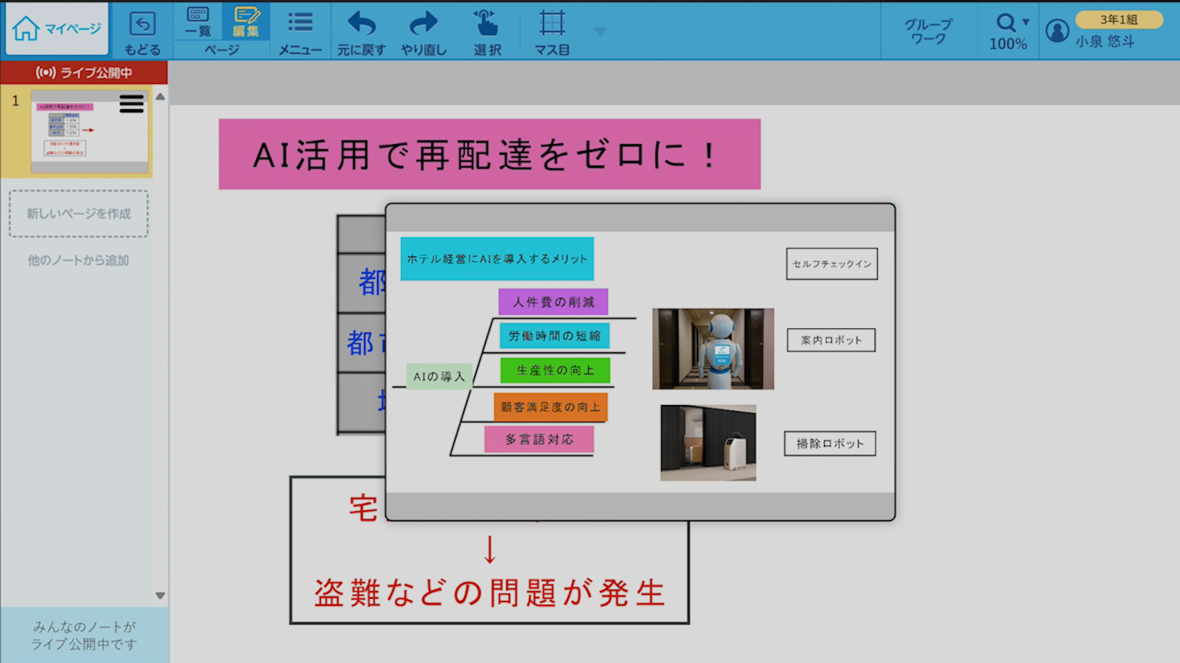Click the pink title color box
1180x663 pixels.
pyautogui.click(x=489, y=154)
